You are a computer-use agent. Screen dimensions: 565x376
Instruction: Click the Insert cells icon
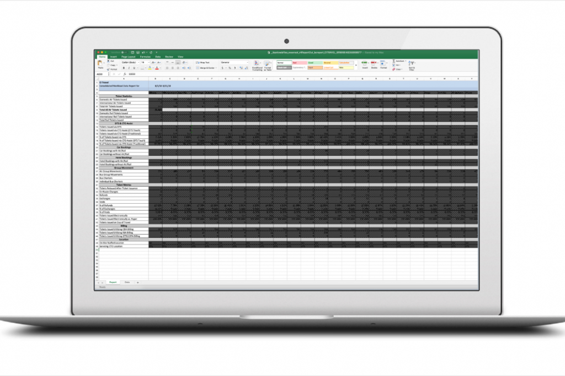click(x=365, y=63)
